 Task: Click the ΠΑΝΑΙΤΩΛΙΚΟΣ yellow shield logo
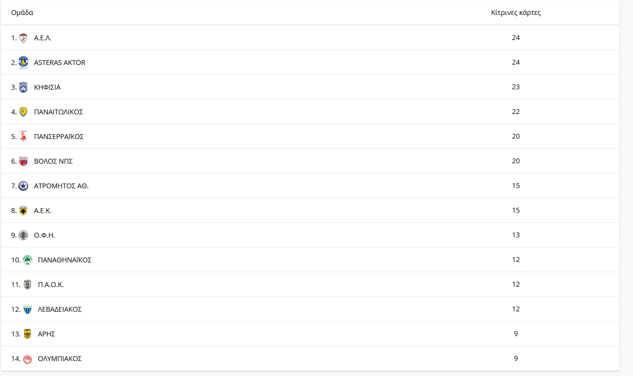click(x=23, y=112)
